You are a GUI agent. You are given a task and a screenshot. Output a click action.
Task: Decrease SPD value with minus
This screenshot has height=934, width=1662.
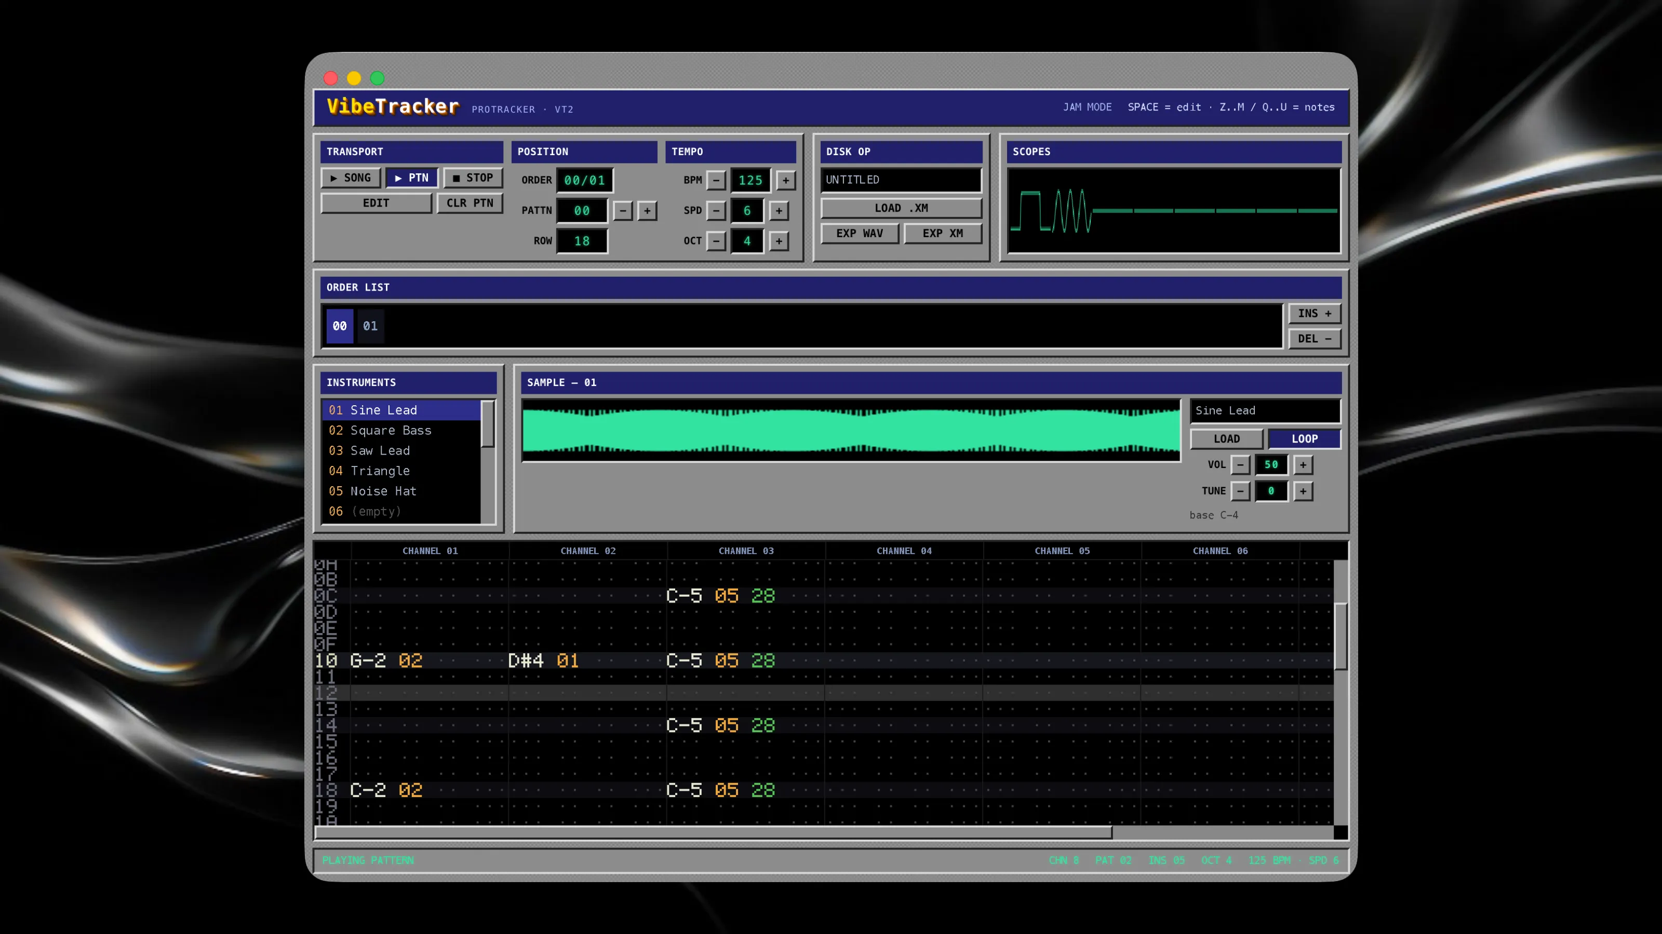(716, 211)
